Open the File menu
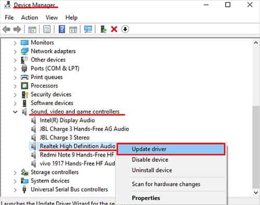 [x=9, y=18]
